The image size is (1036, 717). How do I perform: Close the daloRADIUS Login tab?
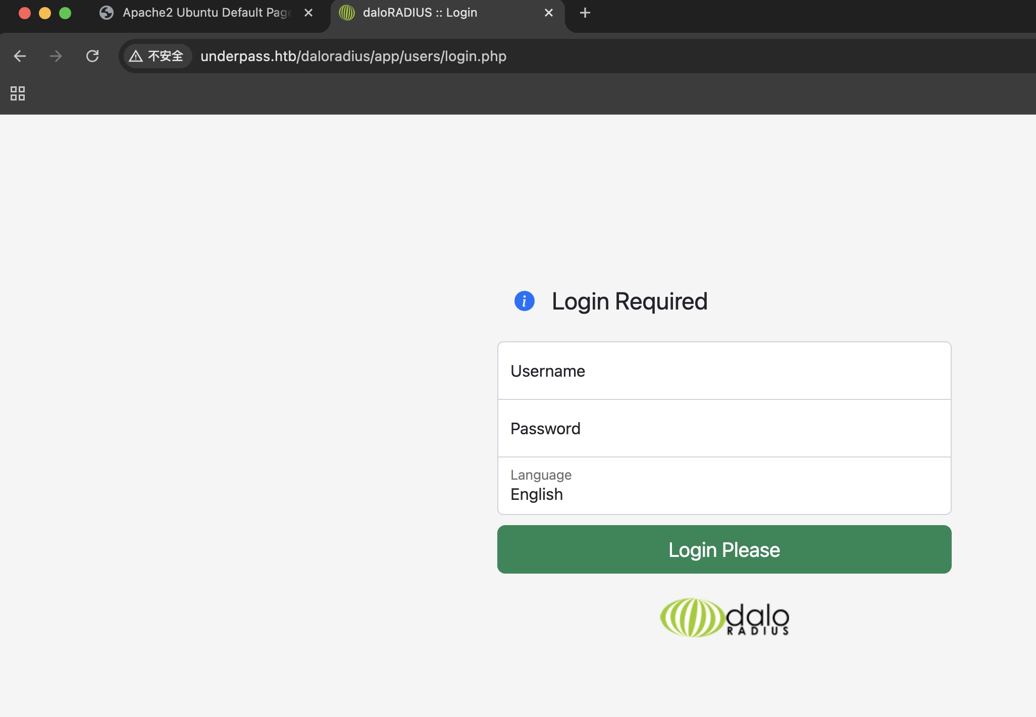549,13
